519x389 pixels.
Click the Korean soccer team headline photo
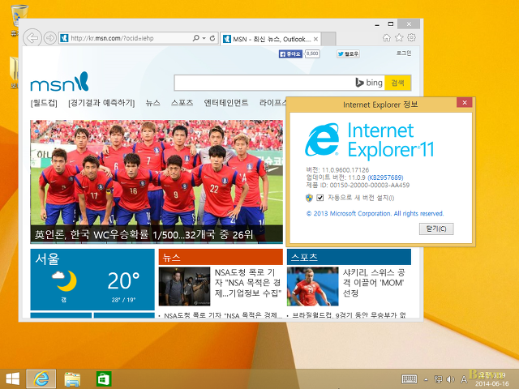[157, 173]
